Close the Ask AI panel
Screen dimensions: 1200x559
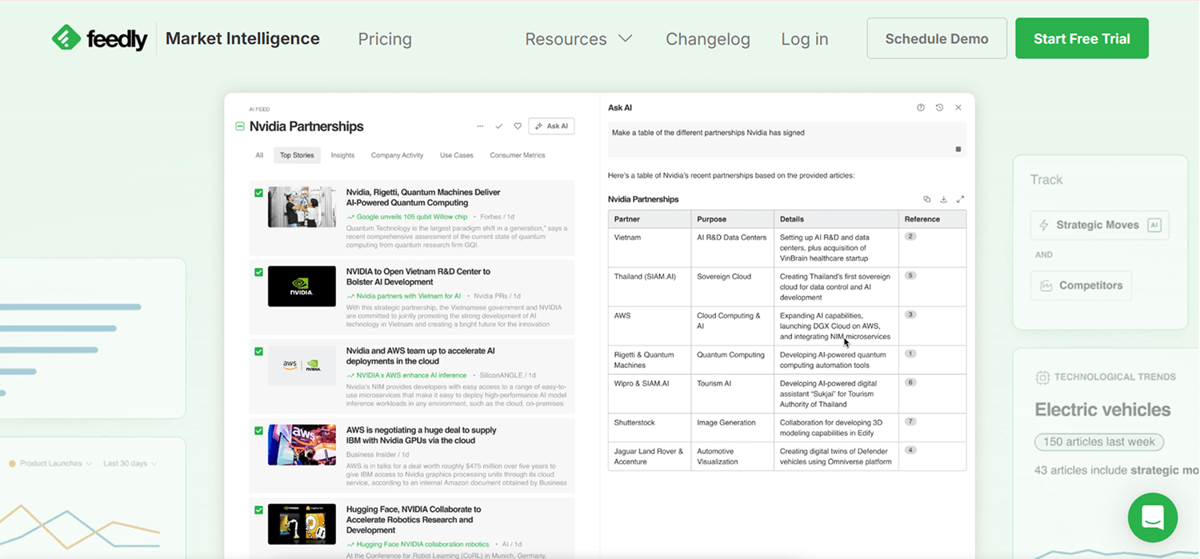(958, 107)
